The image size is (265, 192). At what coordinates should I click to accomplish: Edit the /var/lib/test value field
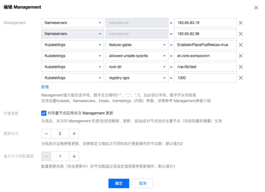(205, 67)
